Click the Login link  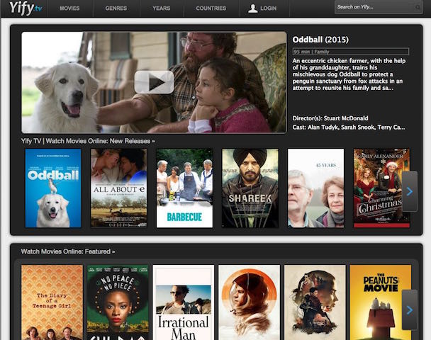[x=268, y=8]
